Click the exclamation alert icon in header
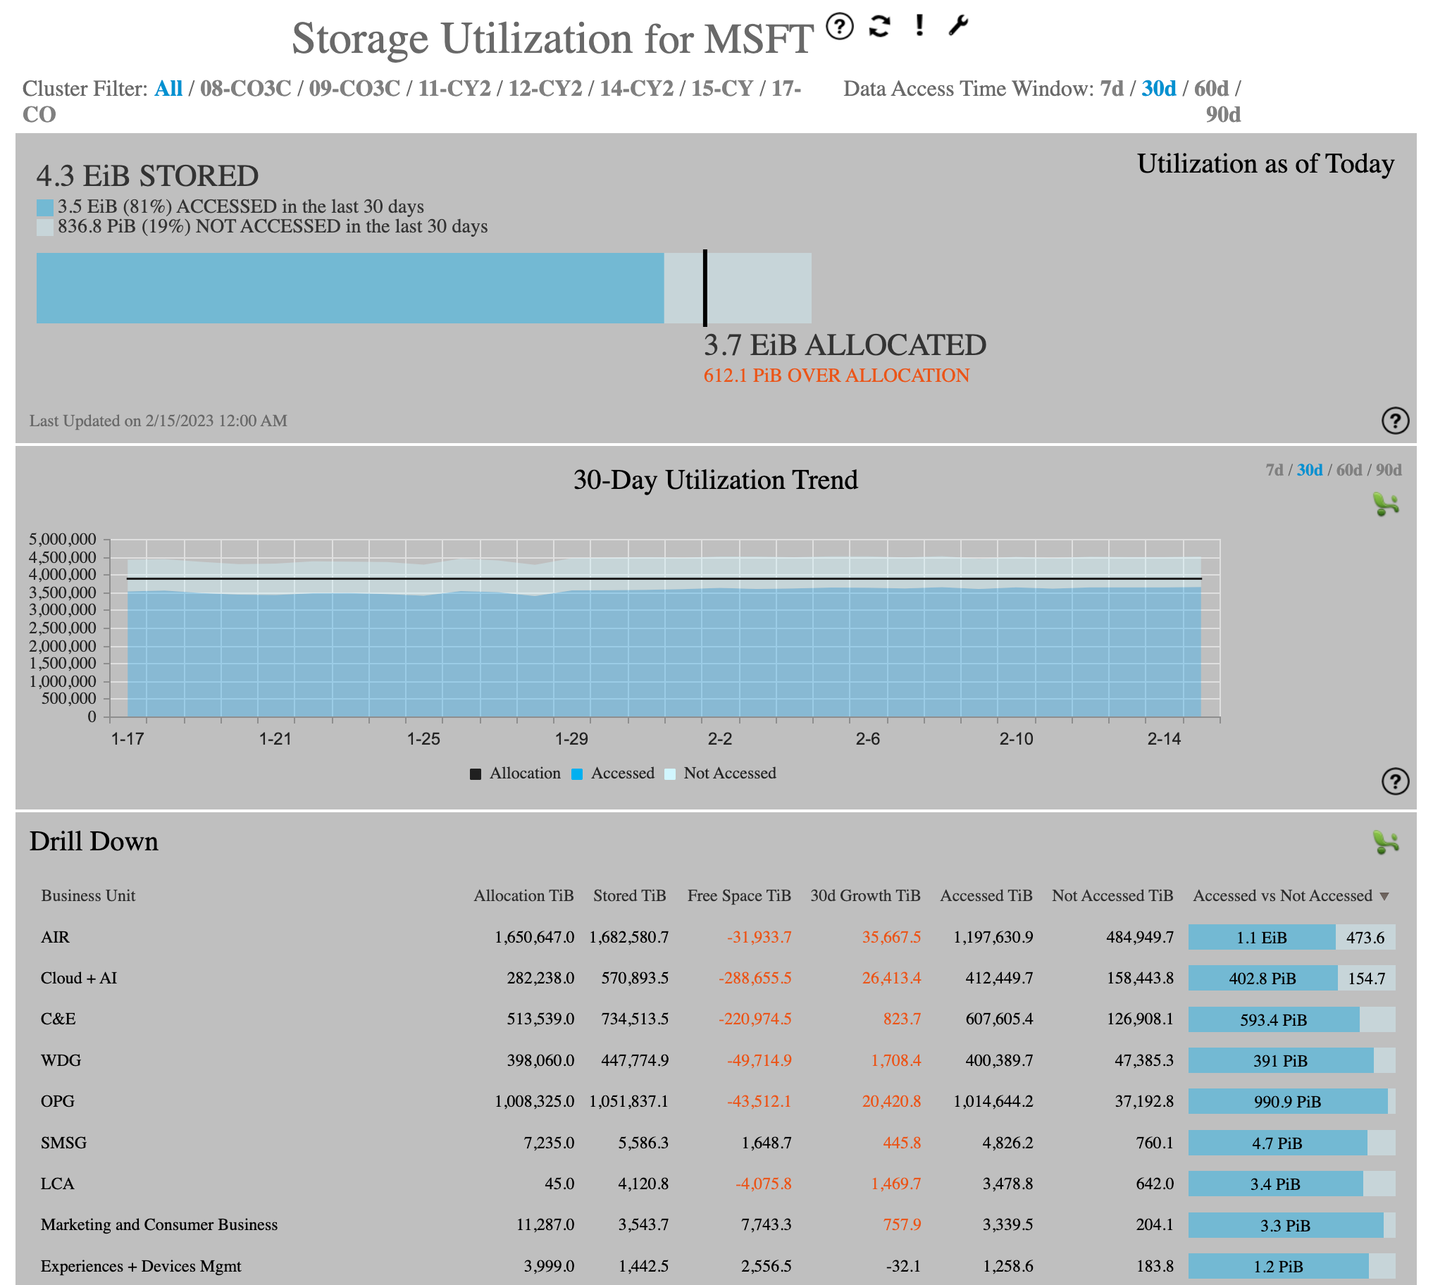Image resolution: width=1433 pixels, height=1285 pixels. [919, 25]
